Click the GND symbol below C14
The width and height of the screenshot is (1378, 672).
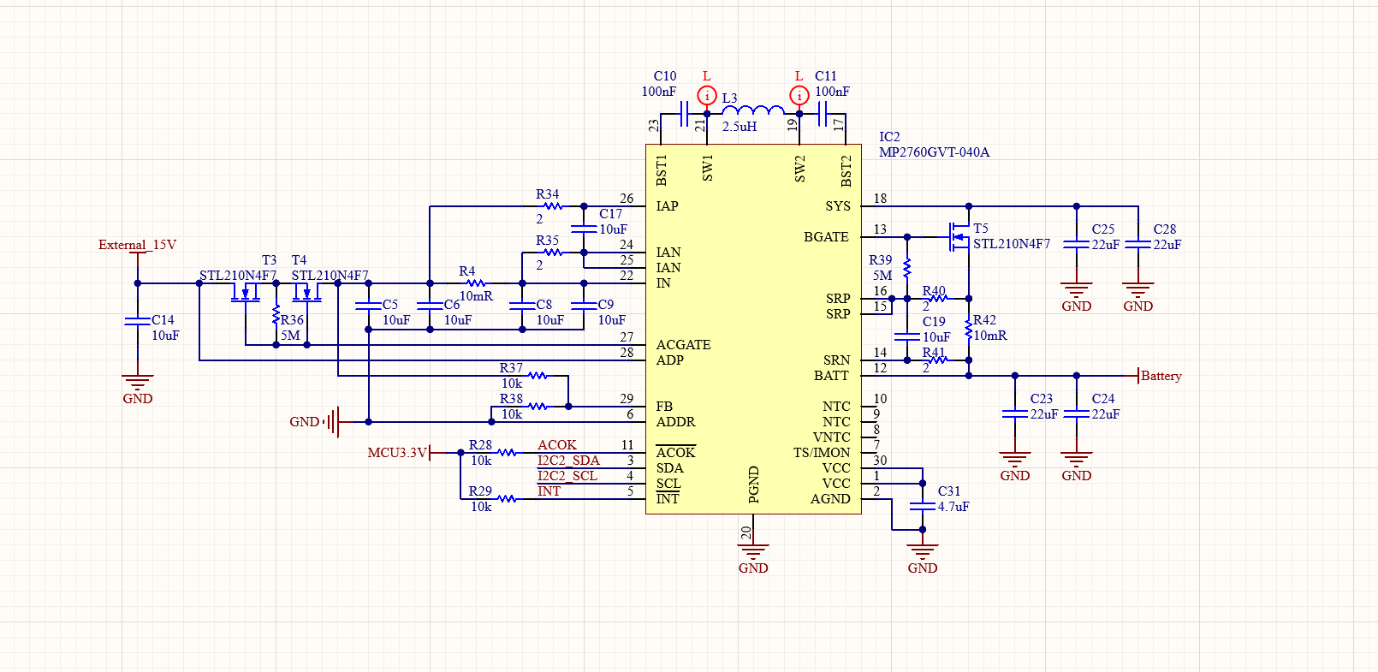[137, 390]
